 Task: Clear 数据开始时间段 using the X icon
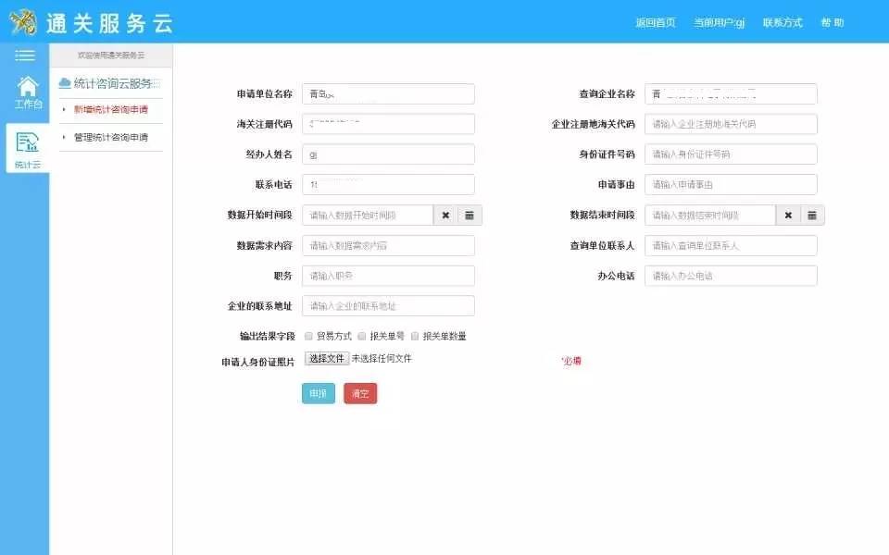[x=444, y=215]
